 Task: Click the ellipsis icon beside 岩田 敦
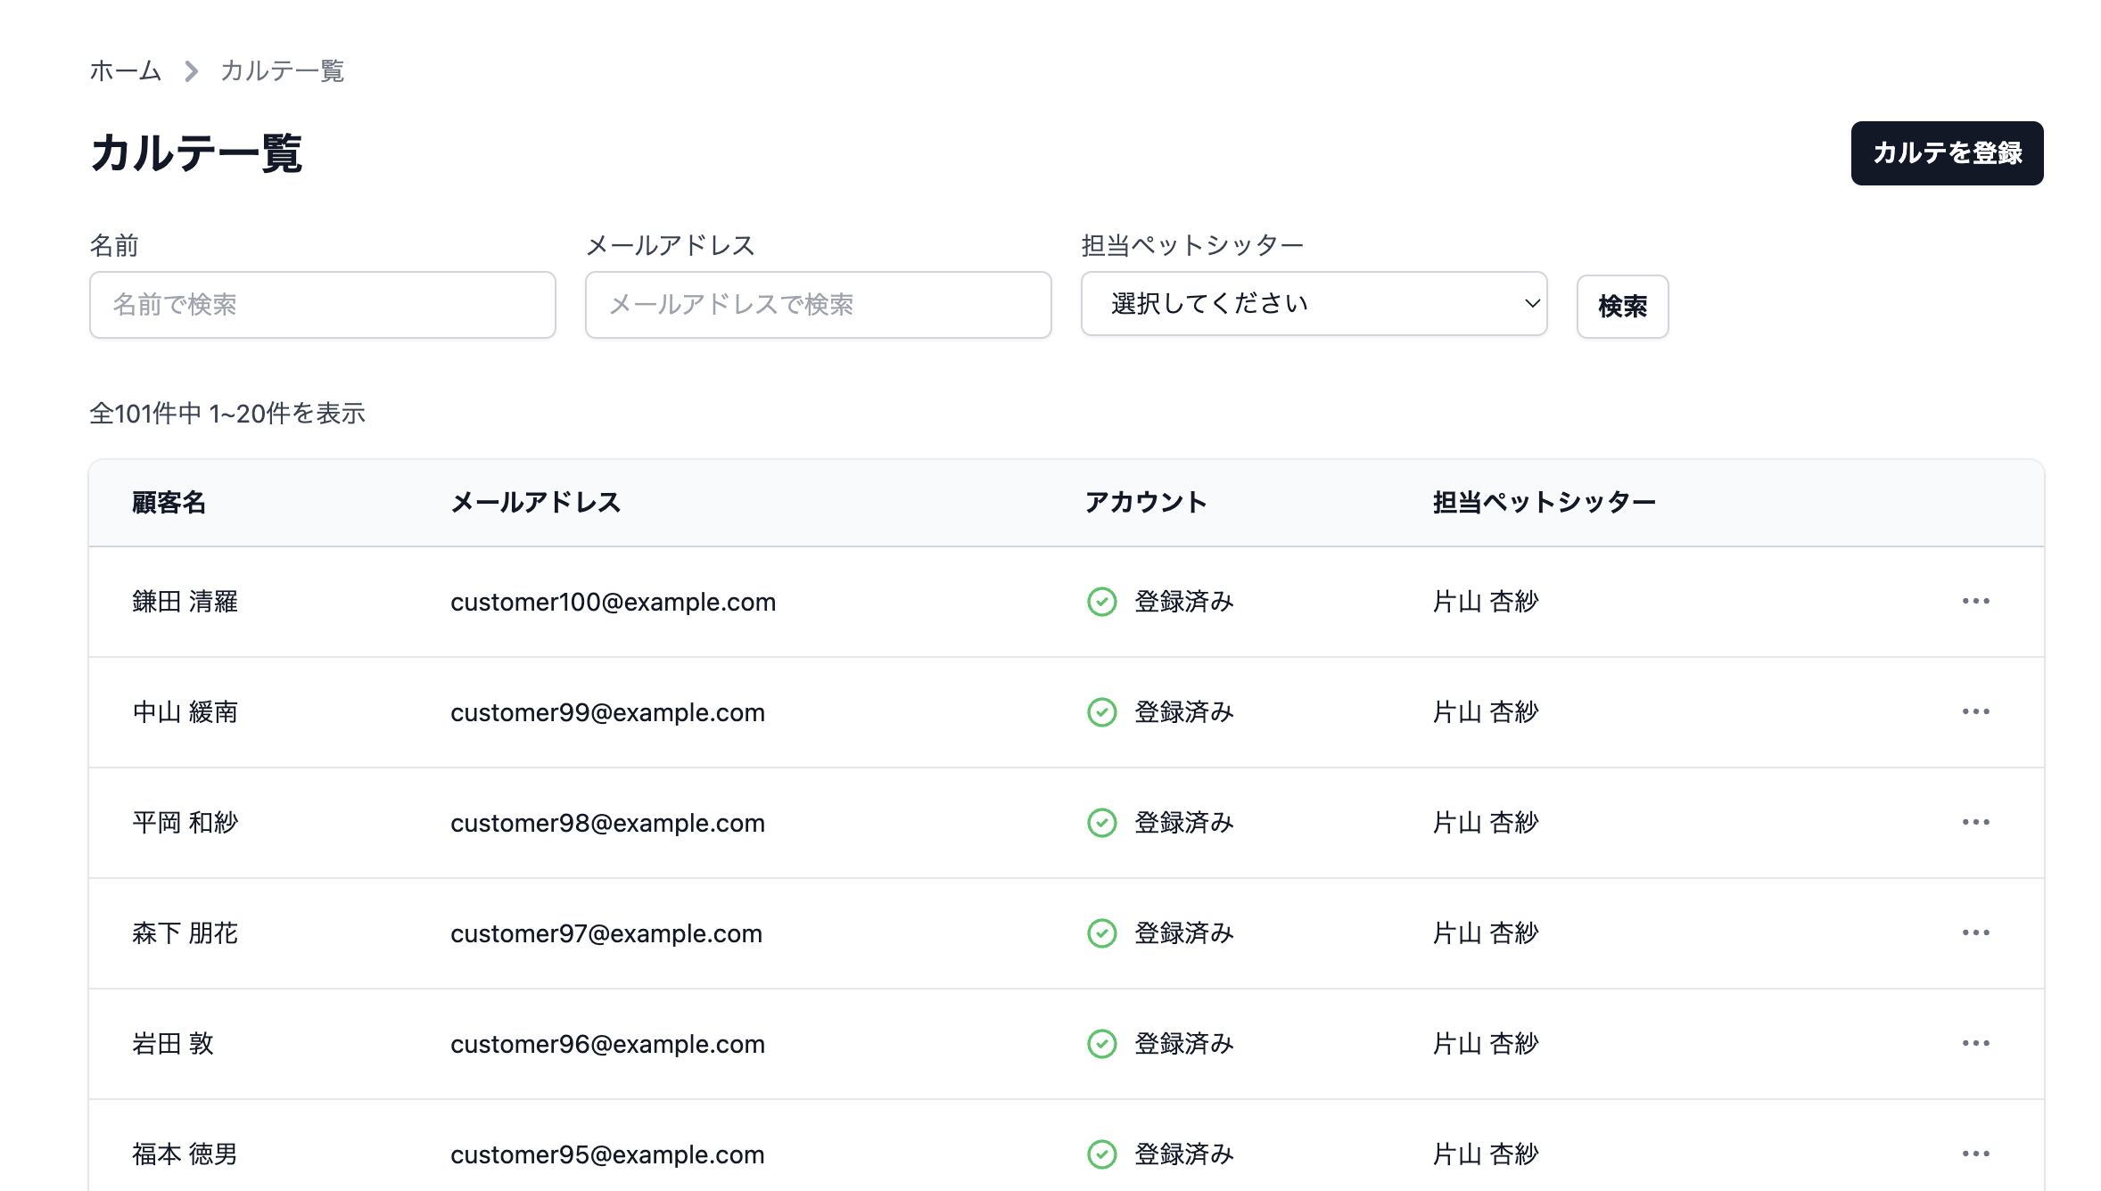pyautogui.click(x=1977, y=1044)
